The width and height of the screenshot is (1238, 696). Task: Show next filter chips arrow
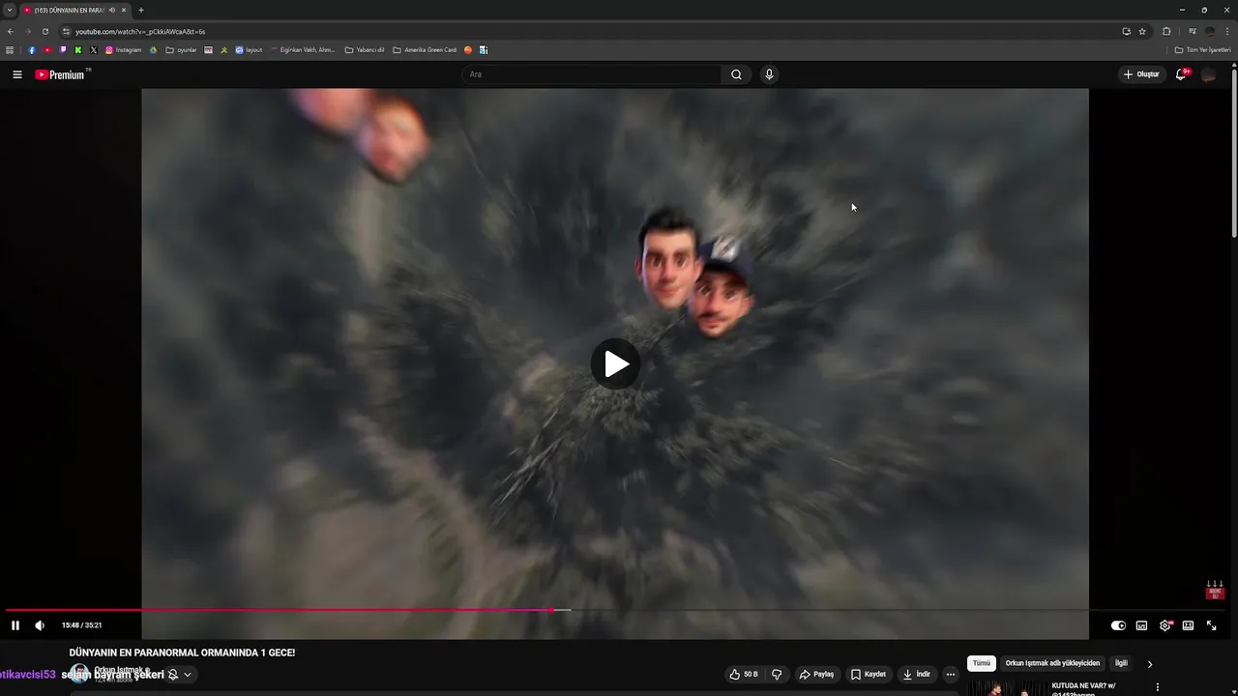click(1150, 664)
